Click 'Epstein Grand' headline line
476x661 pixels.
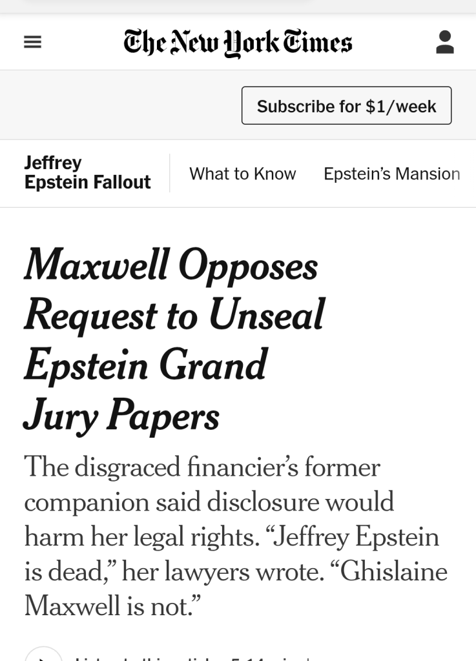point(145,365)
